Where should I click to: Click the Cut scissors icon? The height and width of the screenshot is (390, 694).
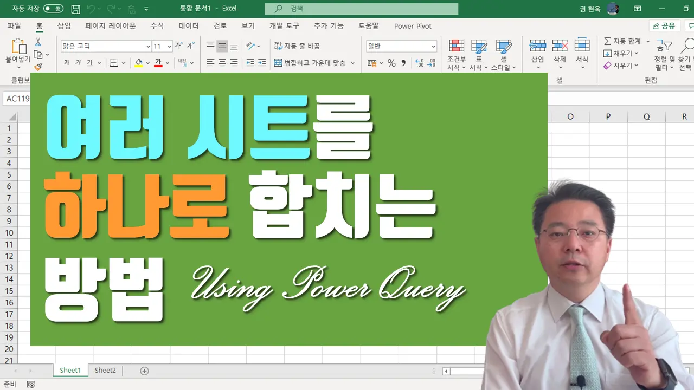point(38,42)
